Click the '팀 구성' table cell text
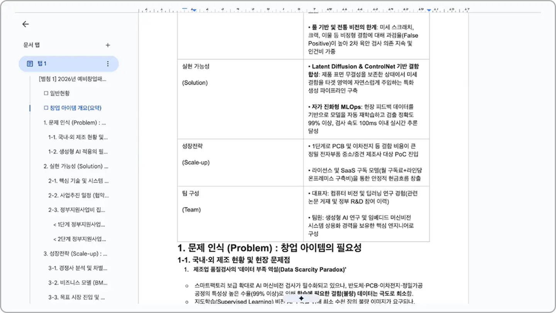This screenshot has width=556, height=313. point(190,193)
